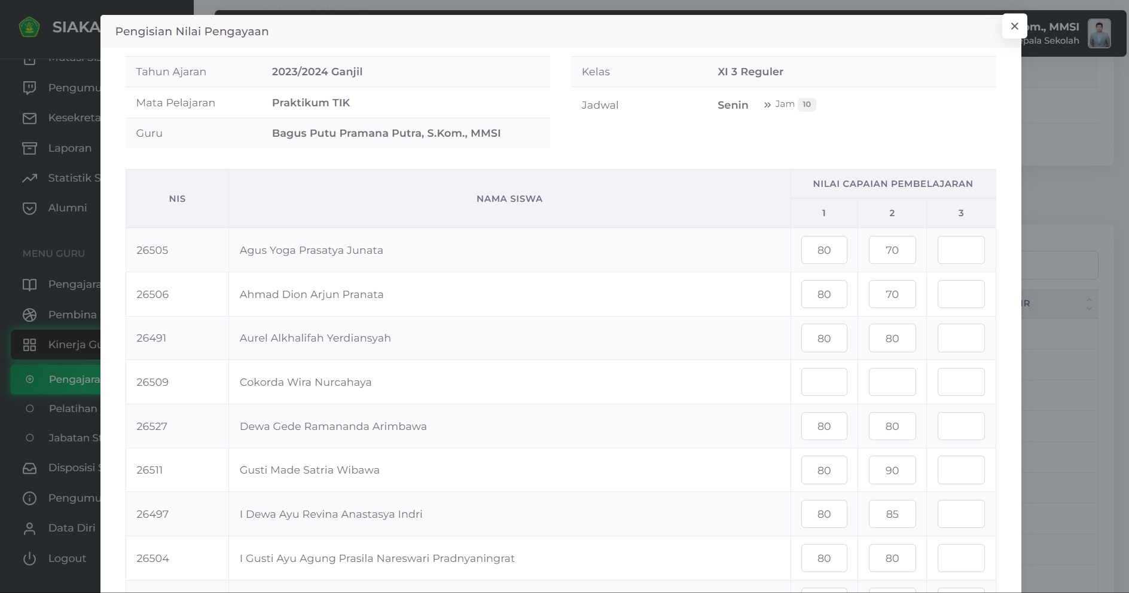1129x593 pixels.
Task: Click value 1 field for Ahmad Dion Arjun Pranata
Action: [824, 294]
